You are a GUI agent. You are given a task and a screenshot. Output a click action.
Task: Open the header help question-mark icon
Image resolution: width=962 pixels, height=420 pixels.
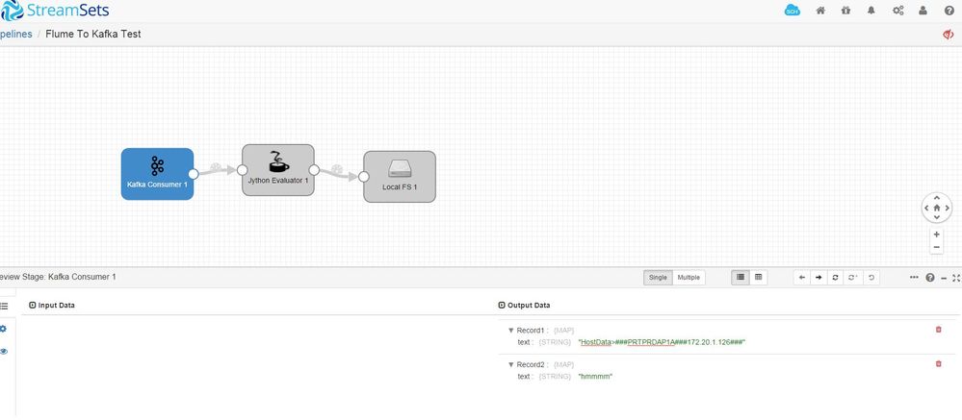[x=949, y=11]
